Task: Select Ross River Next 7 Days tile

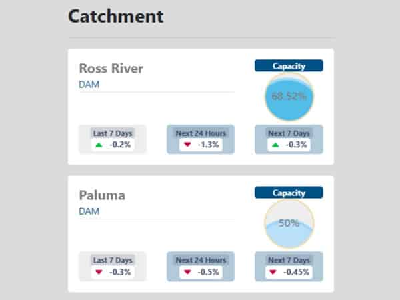Action: [289, 139]
